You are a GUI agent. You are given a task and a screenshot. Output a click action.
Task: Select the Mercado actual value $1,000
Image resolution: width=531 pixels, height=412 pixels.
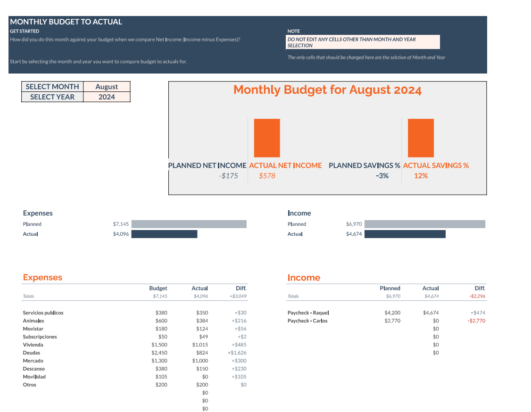(200, 361)
